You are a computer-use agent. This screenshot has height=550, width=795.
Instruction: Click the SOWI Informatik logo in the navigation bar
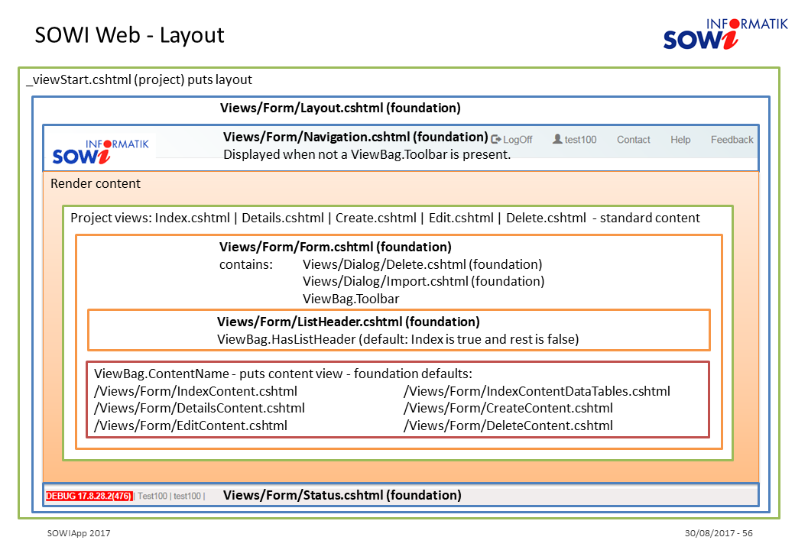click(x=101, y=152)
